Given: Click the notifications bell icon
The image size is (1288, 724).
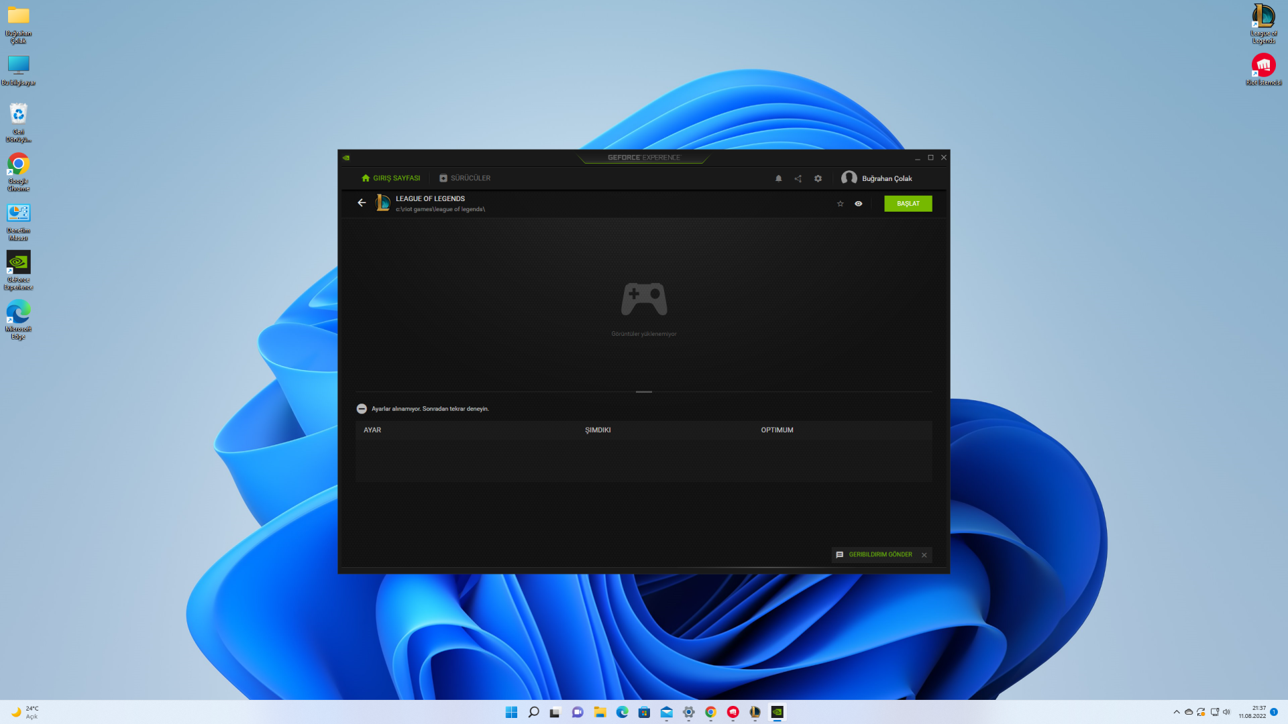Looking at the screenshot, I should [778, 178].
